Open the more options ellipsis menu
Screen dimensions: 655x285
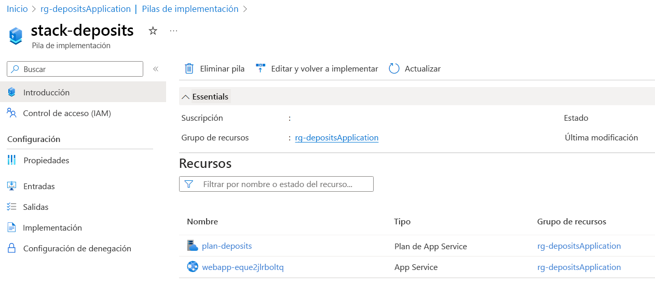174,31
